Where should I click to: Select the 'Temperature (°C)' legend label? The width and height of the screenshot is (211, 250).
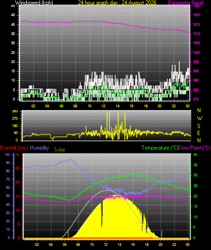tap(160, 148)
